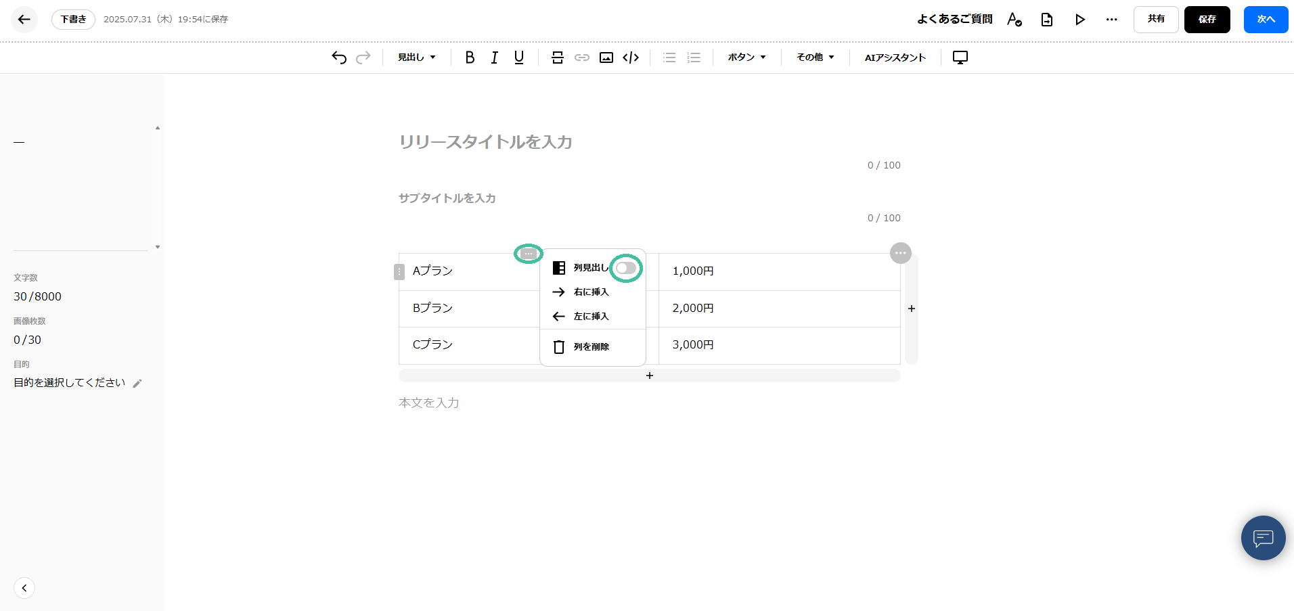
Task: Open AIアシスタント
Action: (x=895, y=58)
